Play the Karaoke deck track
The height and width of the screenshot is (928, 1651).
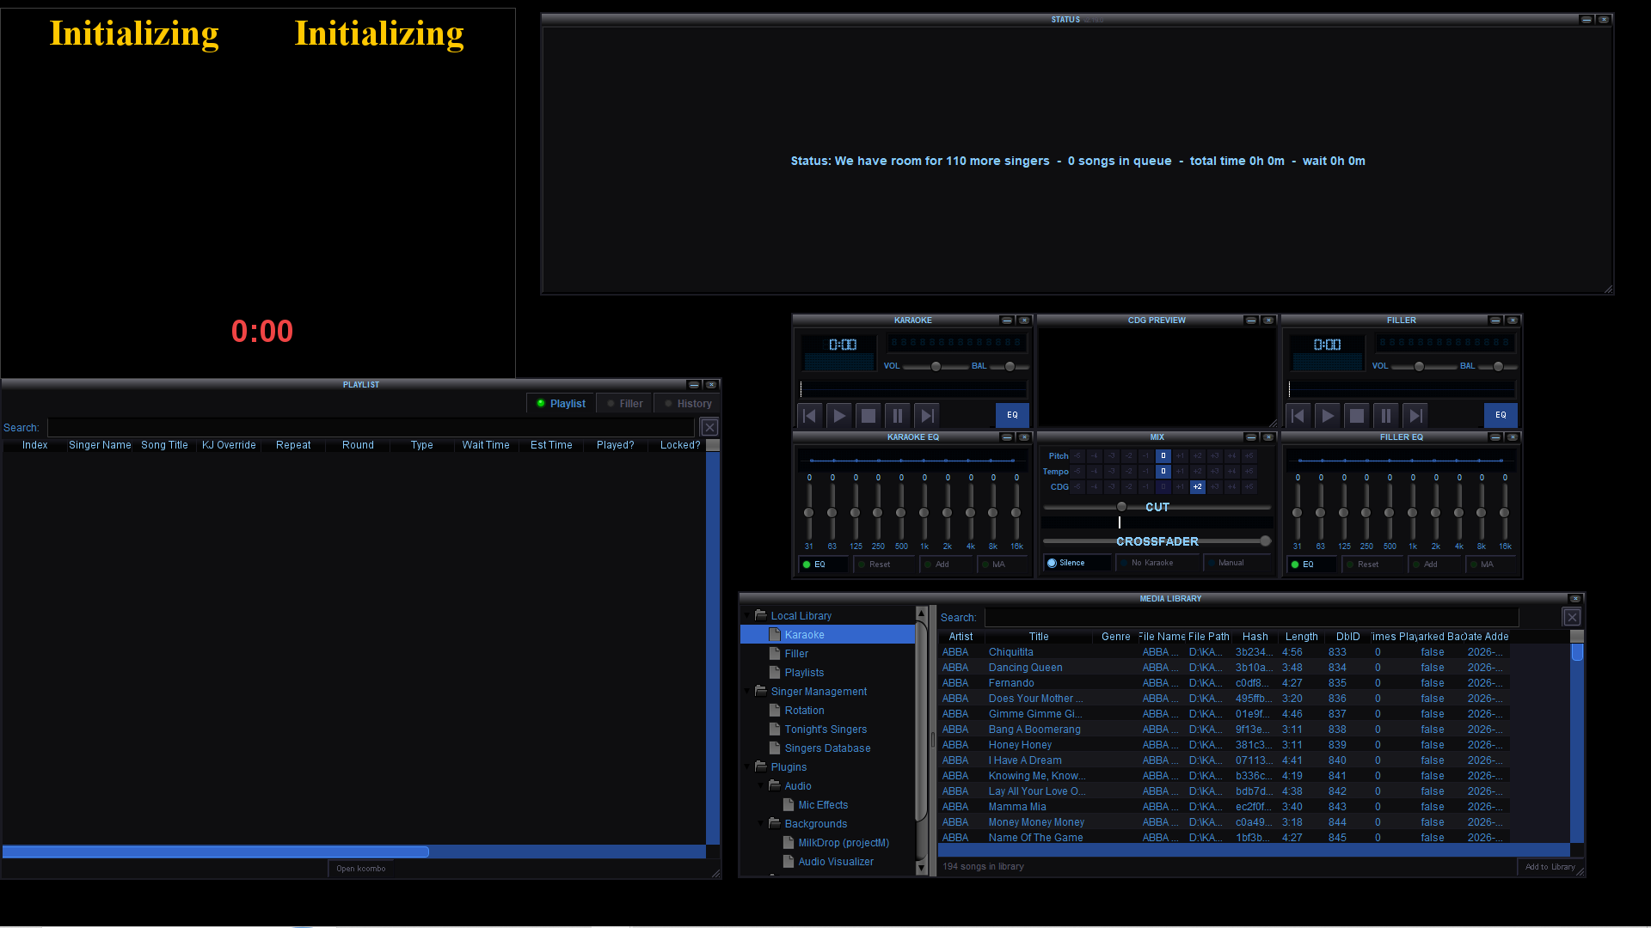pyautogui.click(x=839, y=416)
